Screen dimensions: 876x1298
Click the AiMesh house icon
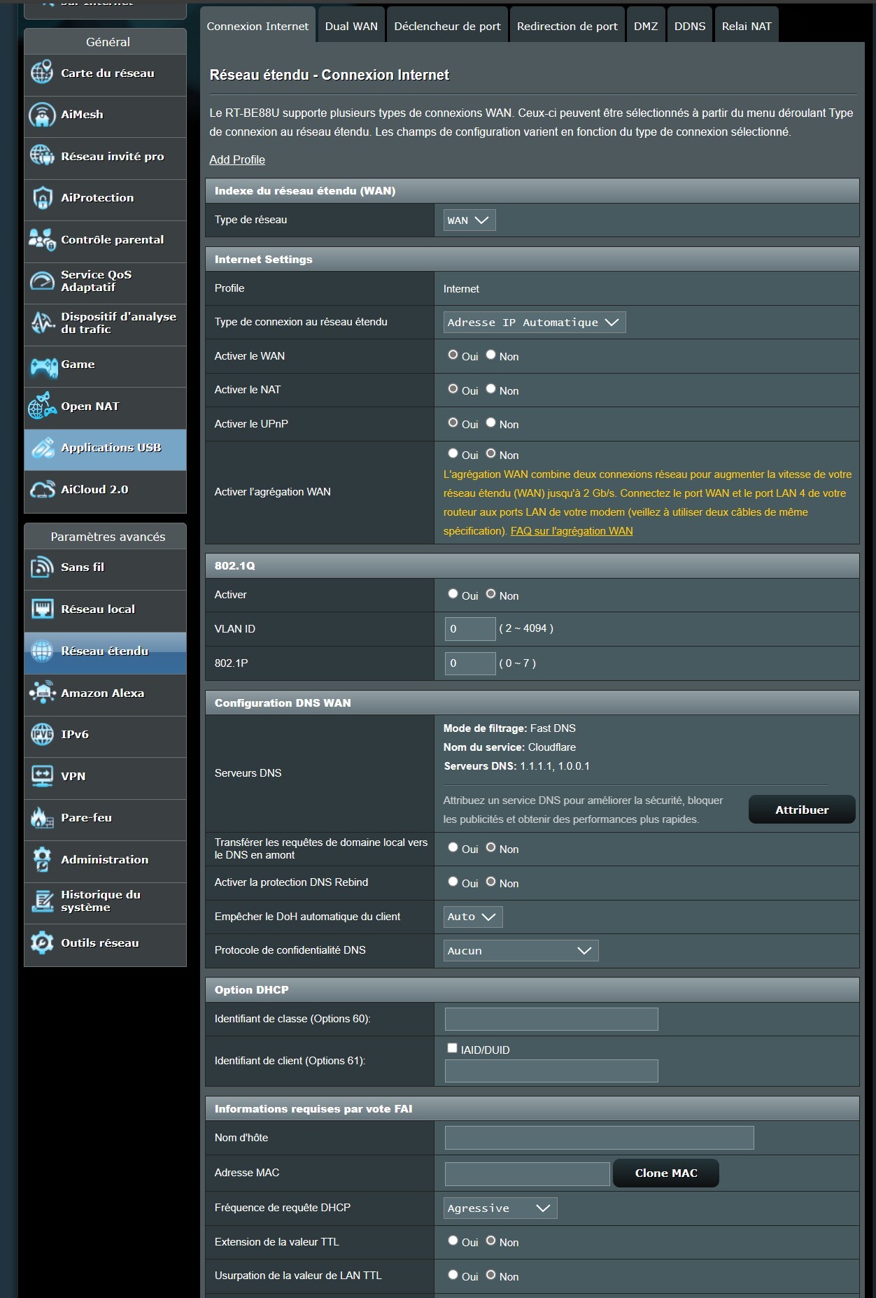click(42, 115)
